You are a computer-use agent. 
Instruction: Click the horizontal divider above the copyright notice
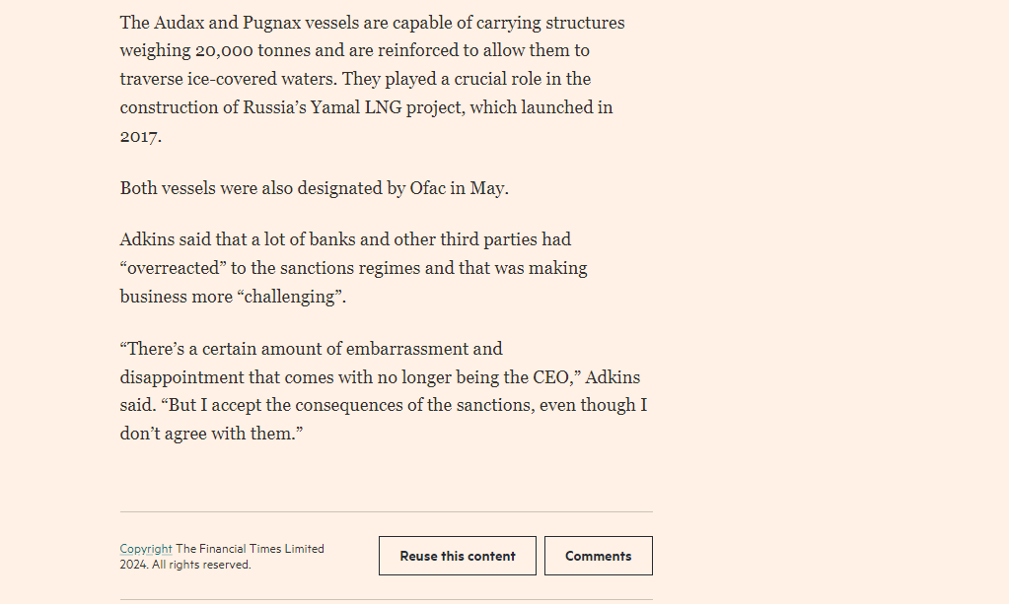[x=386, y=512]
